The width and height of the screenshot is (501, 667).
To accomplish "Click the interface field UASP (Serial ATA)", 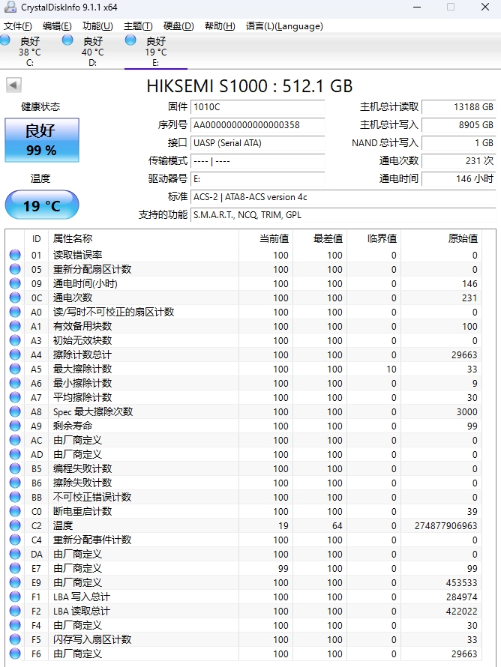I will pyautogui.click(x=257, y=143).
